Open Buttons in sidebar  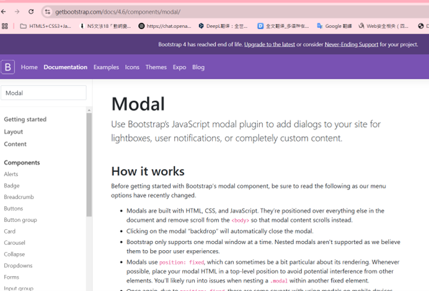coord(14,209)
